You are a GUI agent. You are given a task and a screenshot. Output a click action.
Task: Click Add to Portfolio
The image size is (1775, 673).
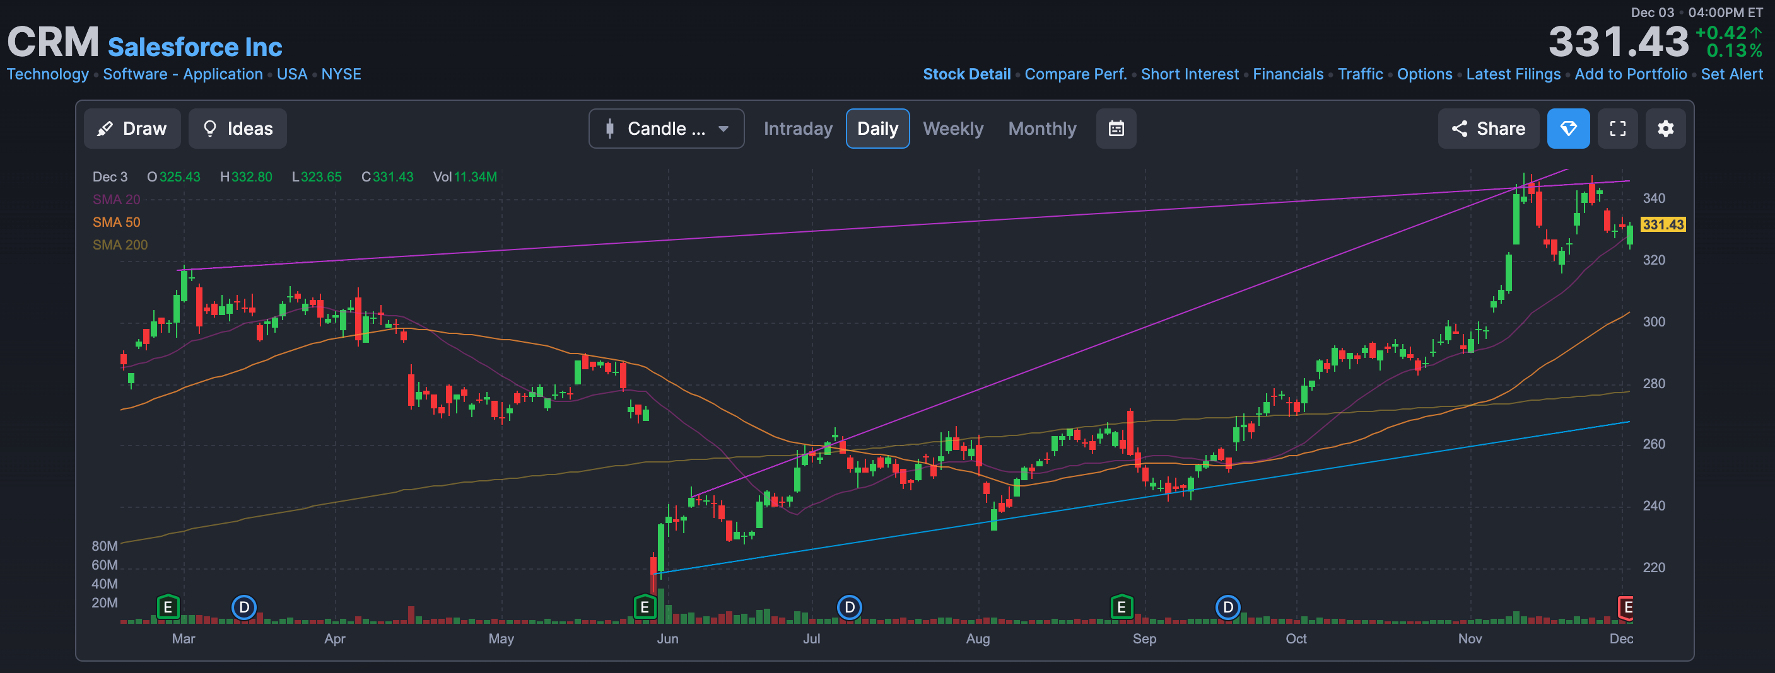(1631, 74)
